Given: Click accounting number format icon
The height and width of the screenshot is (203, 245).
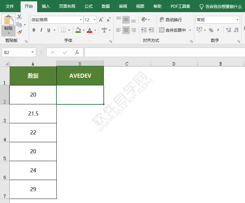Looking at the screenshot, I should click(x=199, y=30).
